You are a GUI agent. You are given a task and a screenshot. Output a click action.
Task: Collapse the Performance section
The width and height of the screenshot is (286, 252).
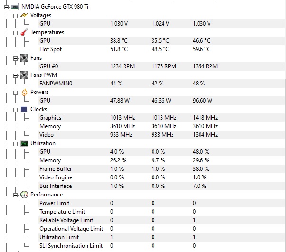pyautogui.click(x=16, y=196)
